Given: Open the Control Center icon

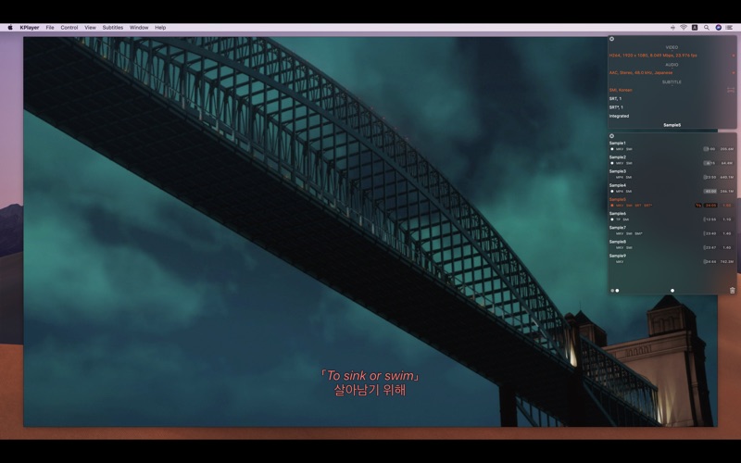Looking at the screenshot, I should pyautogui.click(x=730, y=28).
